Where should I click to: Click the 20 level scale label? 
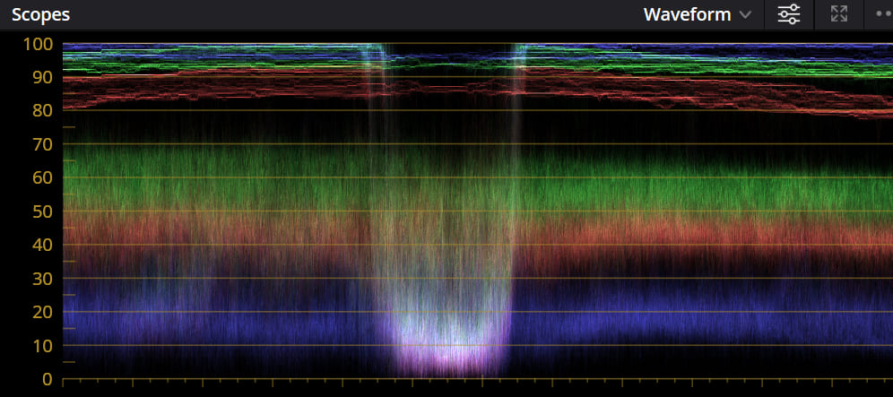click(43, 312)
